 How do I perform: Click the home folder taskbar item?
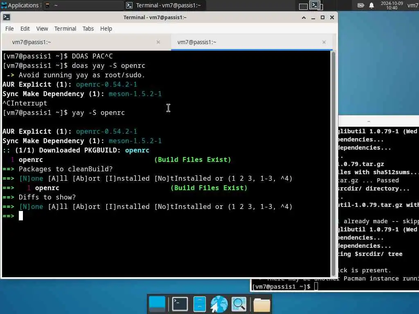pyautogui.click(x=83, y=5)
